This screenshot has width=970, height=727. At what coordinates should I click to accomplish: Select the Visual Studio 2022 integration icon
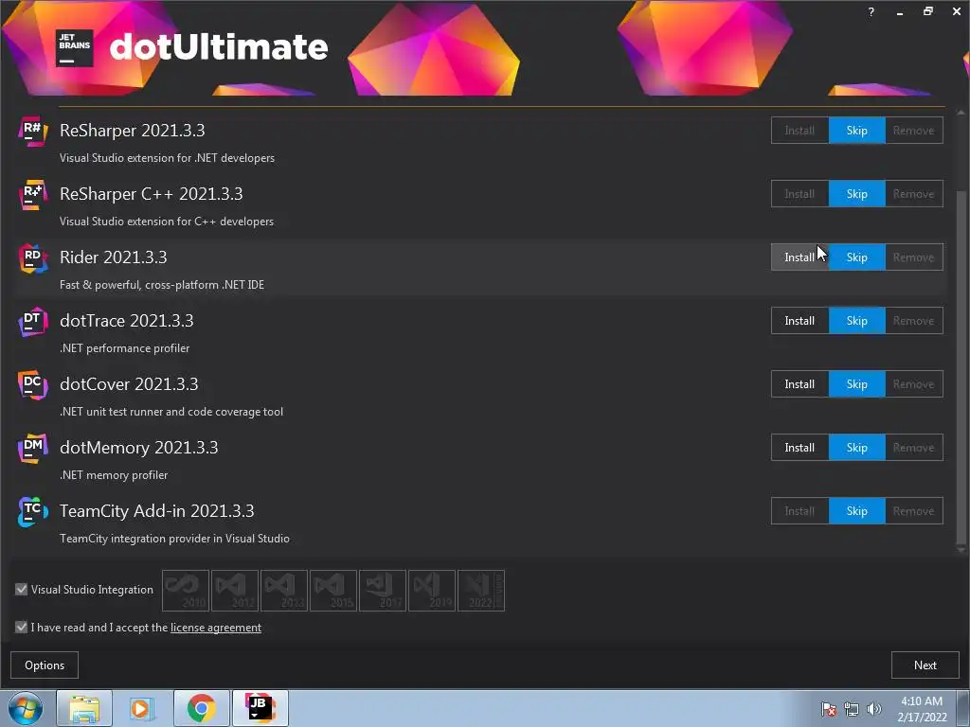[x=480, y=591]
